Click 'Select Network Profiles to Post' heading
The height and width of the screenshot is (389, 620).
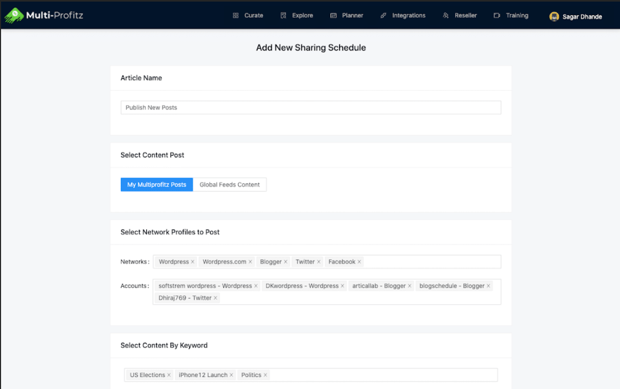[170, 232]
